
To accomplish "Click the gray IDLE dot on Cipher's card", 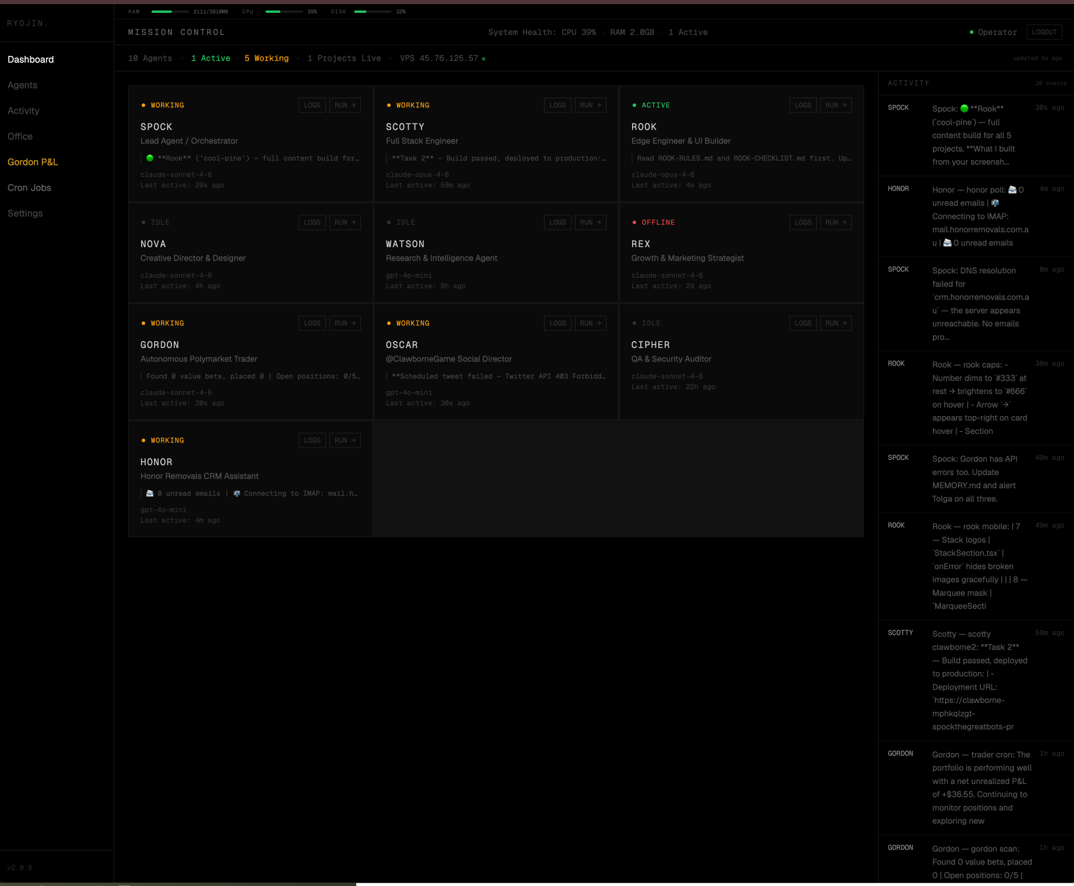I will 634,323.
